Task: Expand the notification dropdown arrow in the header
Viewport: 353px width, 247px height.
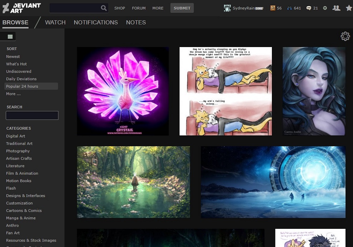Action: [324, 7]
